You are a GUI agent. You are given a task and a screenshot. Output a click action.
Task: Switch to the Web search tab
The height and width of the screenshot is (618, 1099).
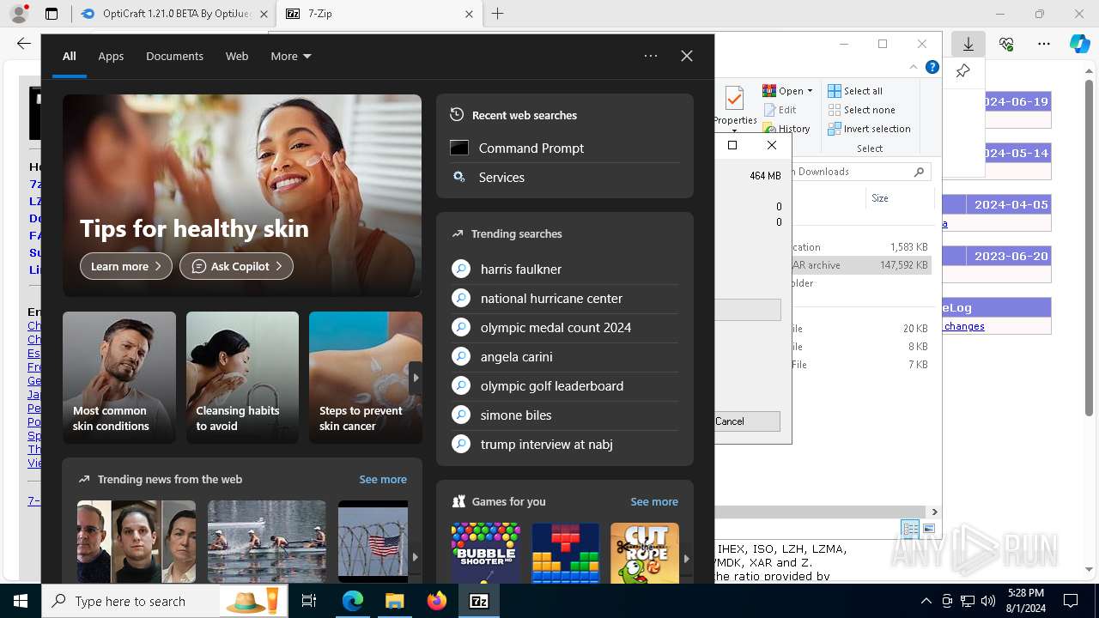pyautogui.click(x=237, y=56)
